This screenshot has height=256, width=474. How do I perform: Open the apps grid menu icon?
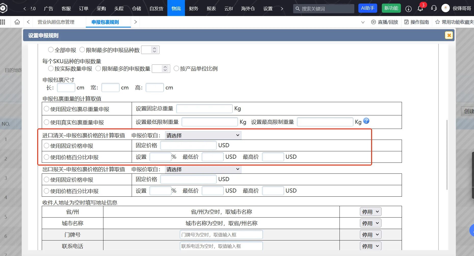click(3, 22)
